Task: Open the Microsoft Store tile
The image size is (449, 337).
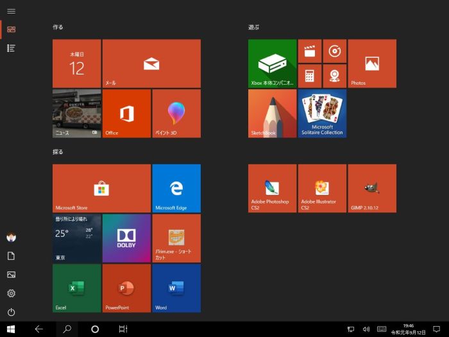Action: pos(101,188)
